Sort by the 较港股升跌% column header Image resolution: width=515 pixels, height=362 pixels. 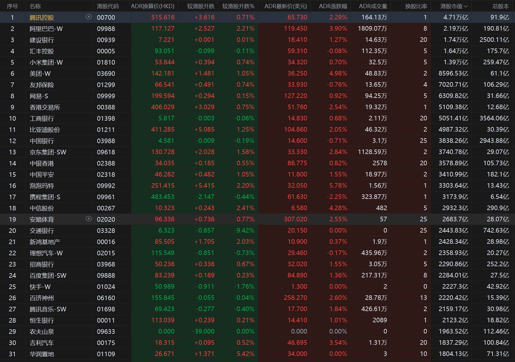click(x=238, y=6)
